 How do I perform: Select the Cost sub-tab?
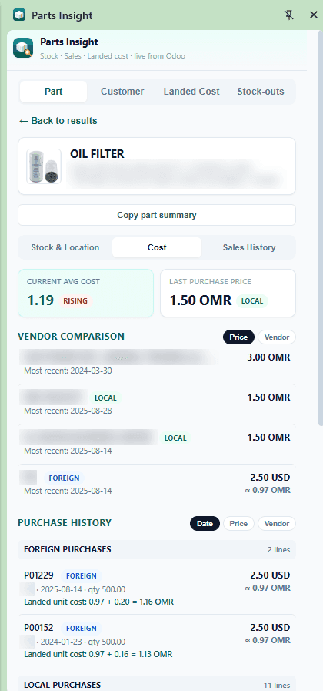tap(157, 247)
